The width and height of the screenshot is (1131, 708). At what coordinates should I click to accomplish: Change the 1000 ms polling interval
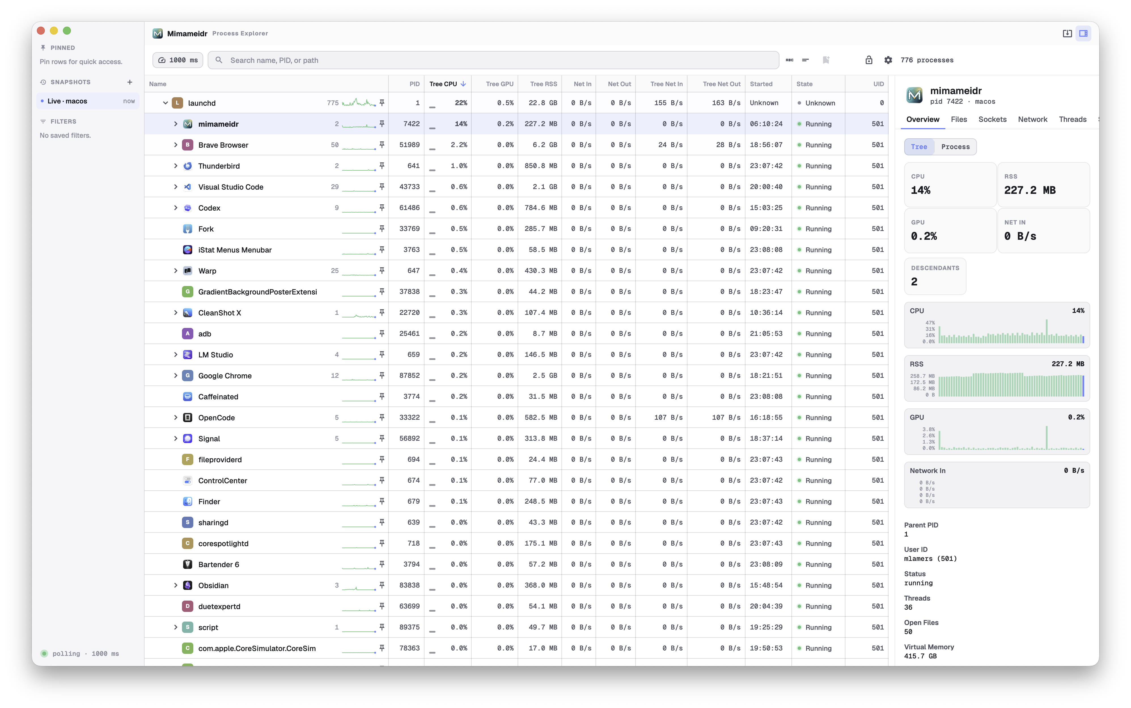178,60
